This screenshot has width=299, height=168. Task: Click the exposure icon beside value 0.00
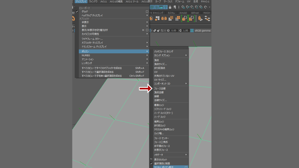[168, 30]
